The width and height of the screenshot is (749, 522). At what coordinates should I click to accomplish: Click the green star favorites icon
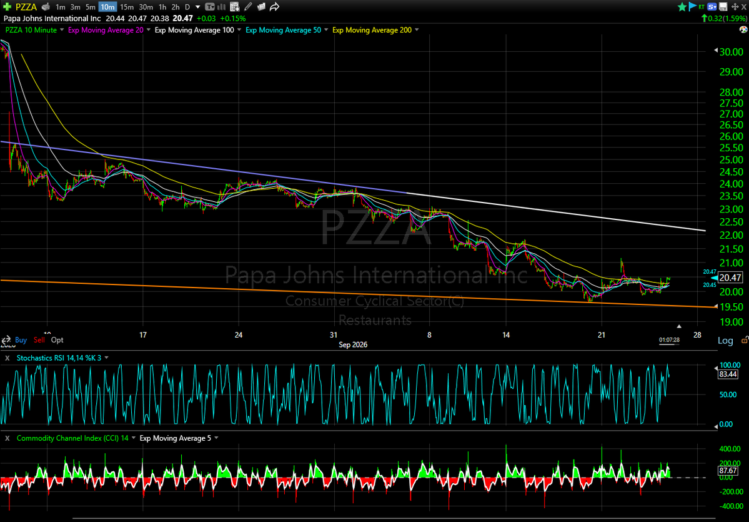(682, 7)
